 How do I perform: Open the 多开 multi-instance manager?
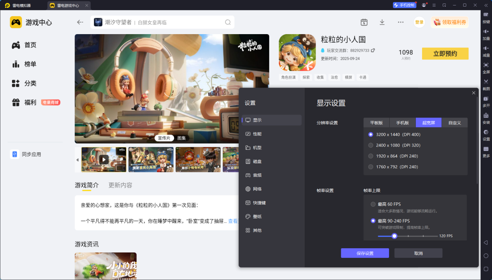485,102
